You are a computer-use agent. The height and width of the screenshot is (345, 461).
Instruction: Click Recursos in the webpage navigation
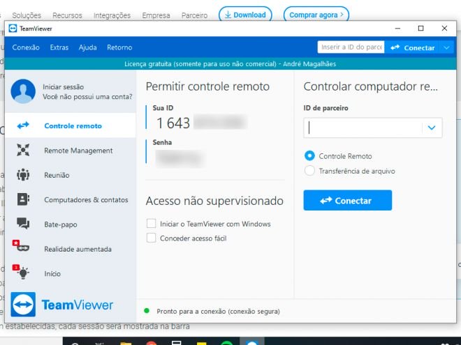click(x=67, y=15)
